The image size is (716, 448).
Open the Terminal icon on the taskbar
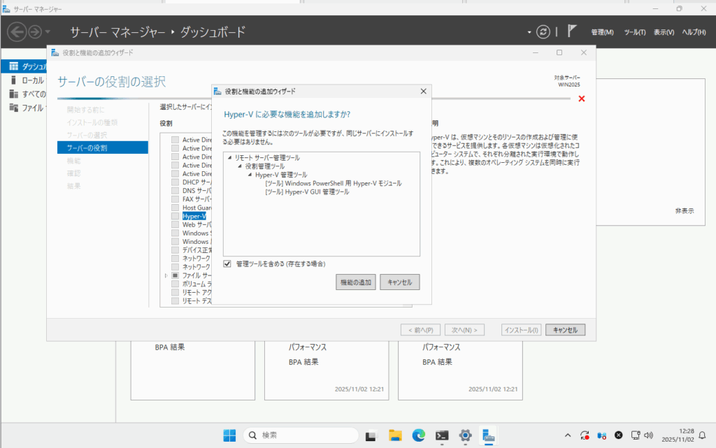point(441,435)
